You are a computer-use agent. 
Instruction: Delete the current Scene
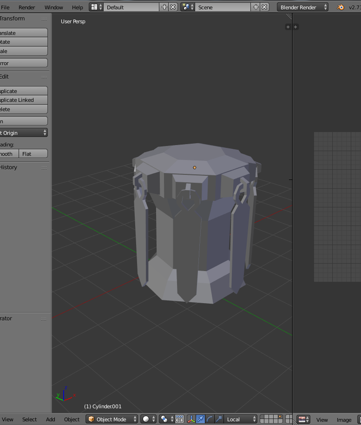264,7
